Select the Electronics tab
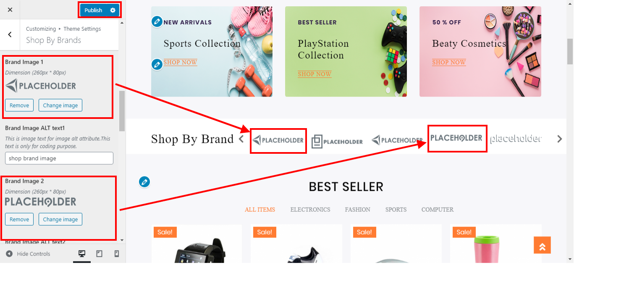Screen dimensions: 637x284 point(310,210)
